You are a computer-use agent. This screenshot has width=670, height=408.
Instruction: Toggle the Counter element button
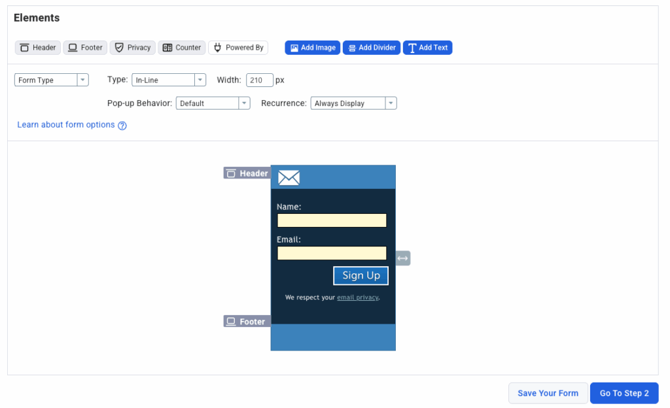(x=182, y=48)
